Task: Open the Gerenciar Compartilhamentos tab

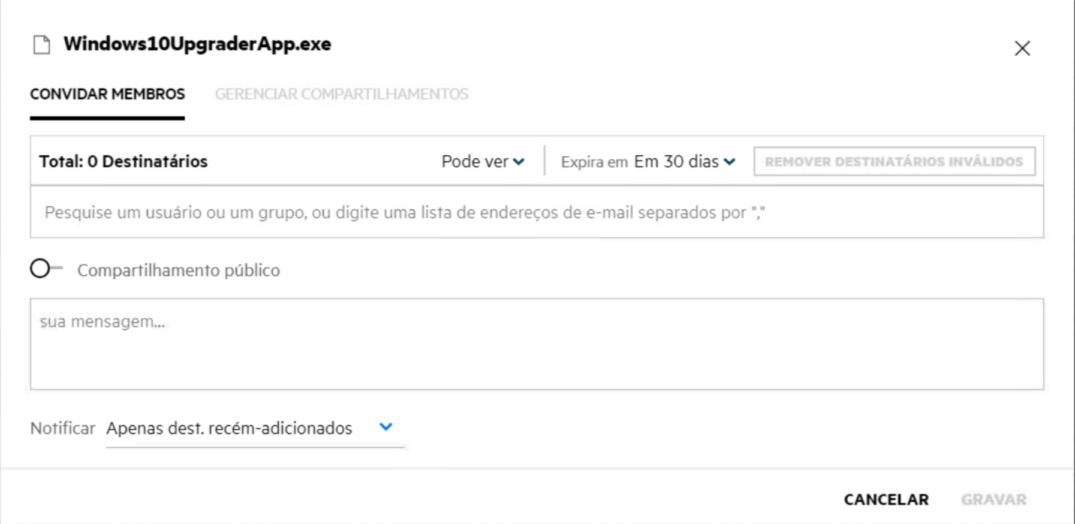Action: (x=342, y=94)
